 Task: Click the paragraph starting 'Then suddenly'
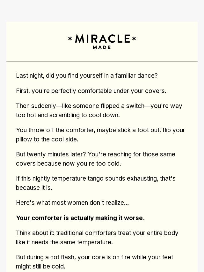click(x=99, y=110)
